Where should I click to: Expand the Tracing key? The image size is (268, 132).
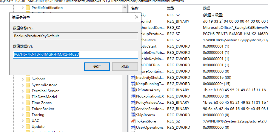(x=23, y=115)
